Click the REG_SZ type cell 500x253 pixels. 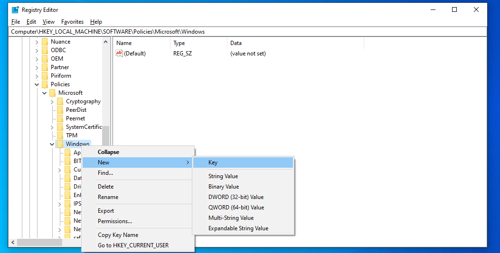click(x=183, y=54)
